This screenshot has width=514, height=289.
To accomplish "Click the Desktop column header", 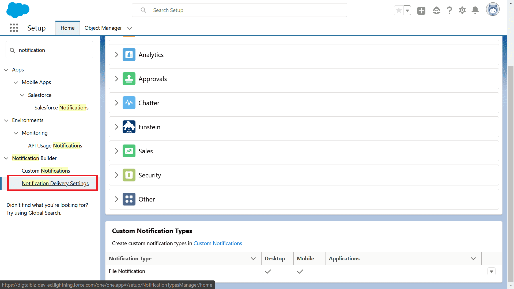I will pyautogui.click(x=275, y=258).
